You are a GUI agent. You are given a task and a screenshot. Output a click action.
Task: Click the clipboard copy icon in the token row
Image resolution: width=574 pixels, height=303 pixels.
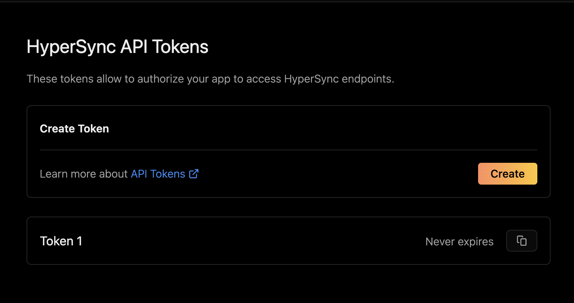[x=522, y=241]
